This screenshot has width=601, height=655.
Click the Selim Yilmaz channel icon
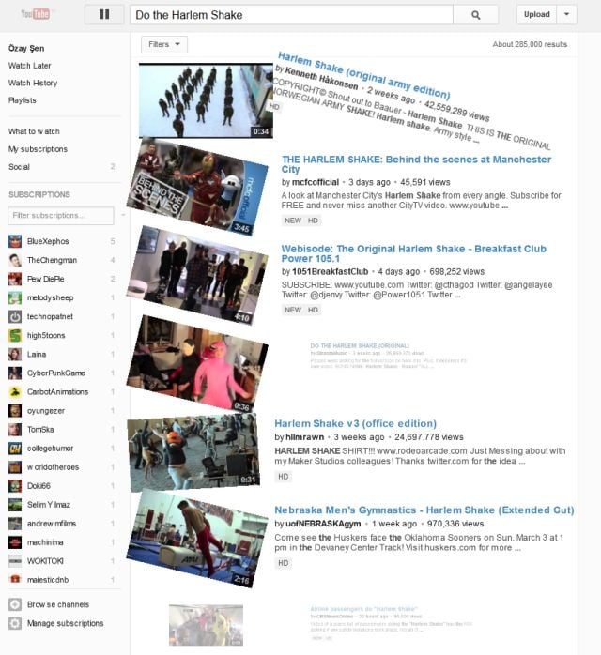click(15, 505)
